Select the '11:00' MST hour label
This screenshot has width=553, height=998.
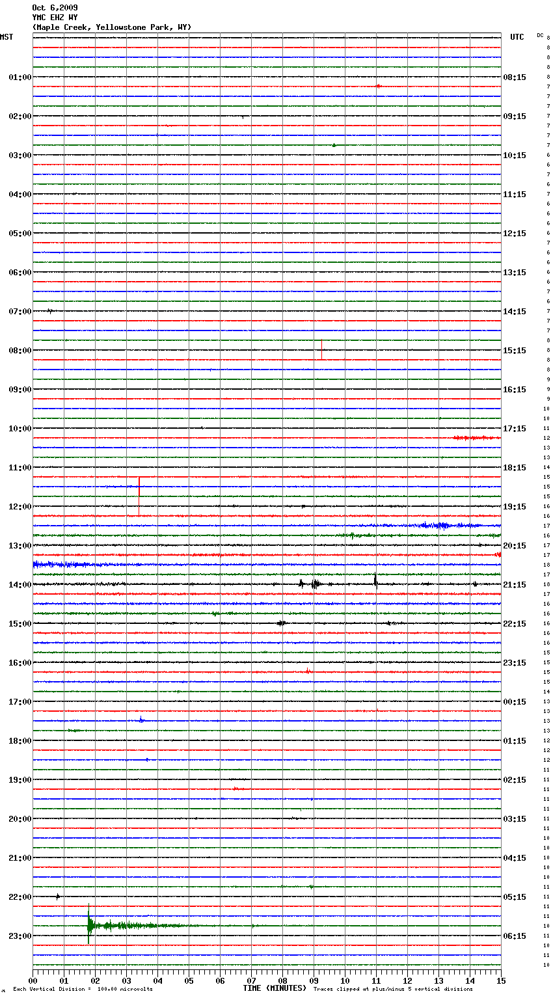click(20, 468)
